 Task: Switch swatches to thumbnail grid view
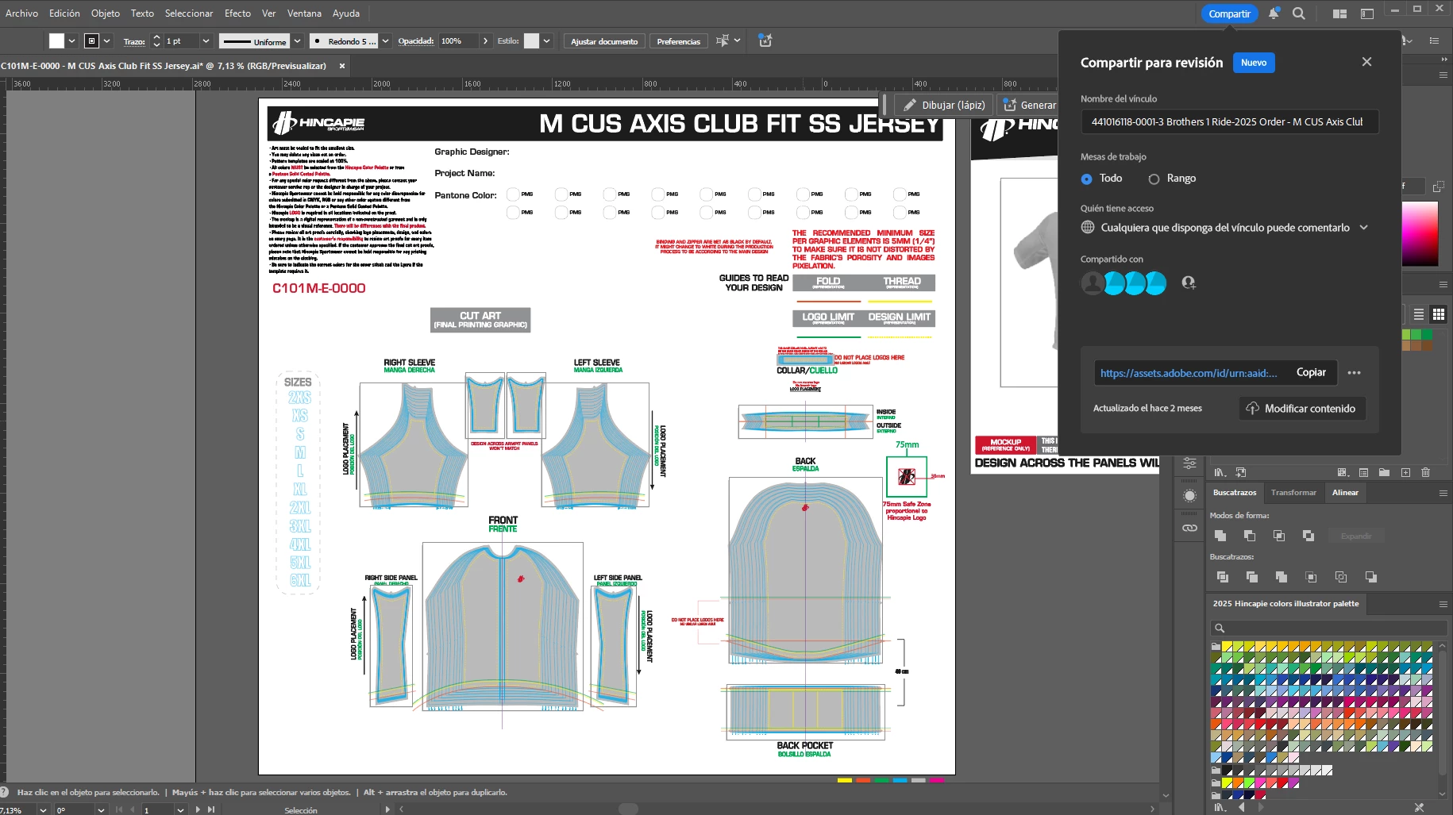tap(1438, 314)
